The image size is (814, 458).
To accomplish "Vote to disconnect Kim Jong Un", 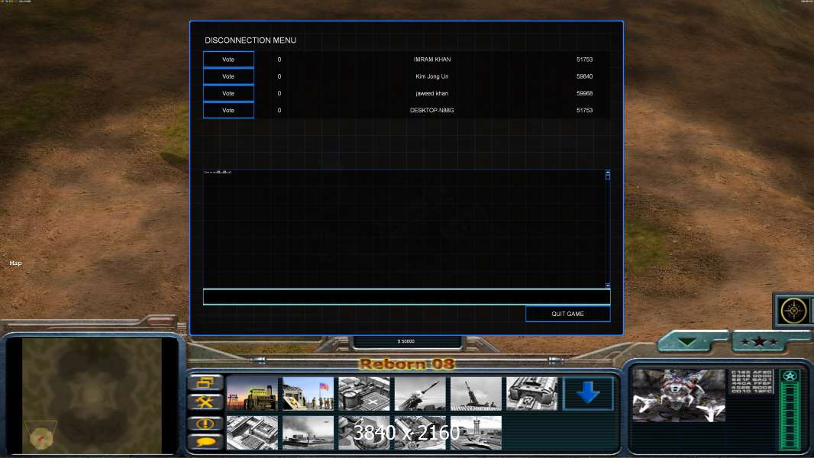I will coord(228,76).
